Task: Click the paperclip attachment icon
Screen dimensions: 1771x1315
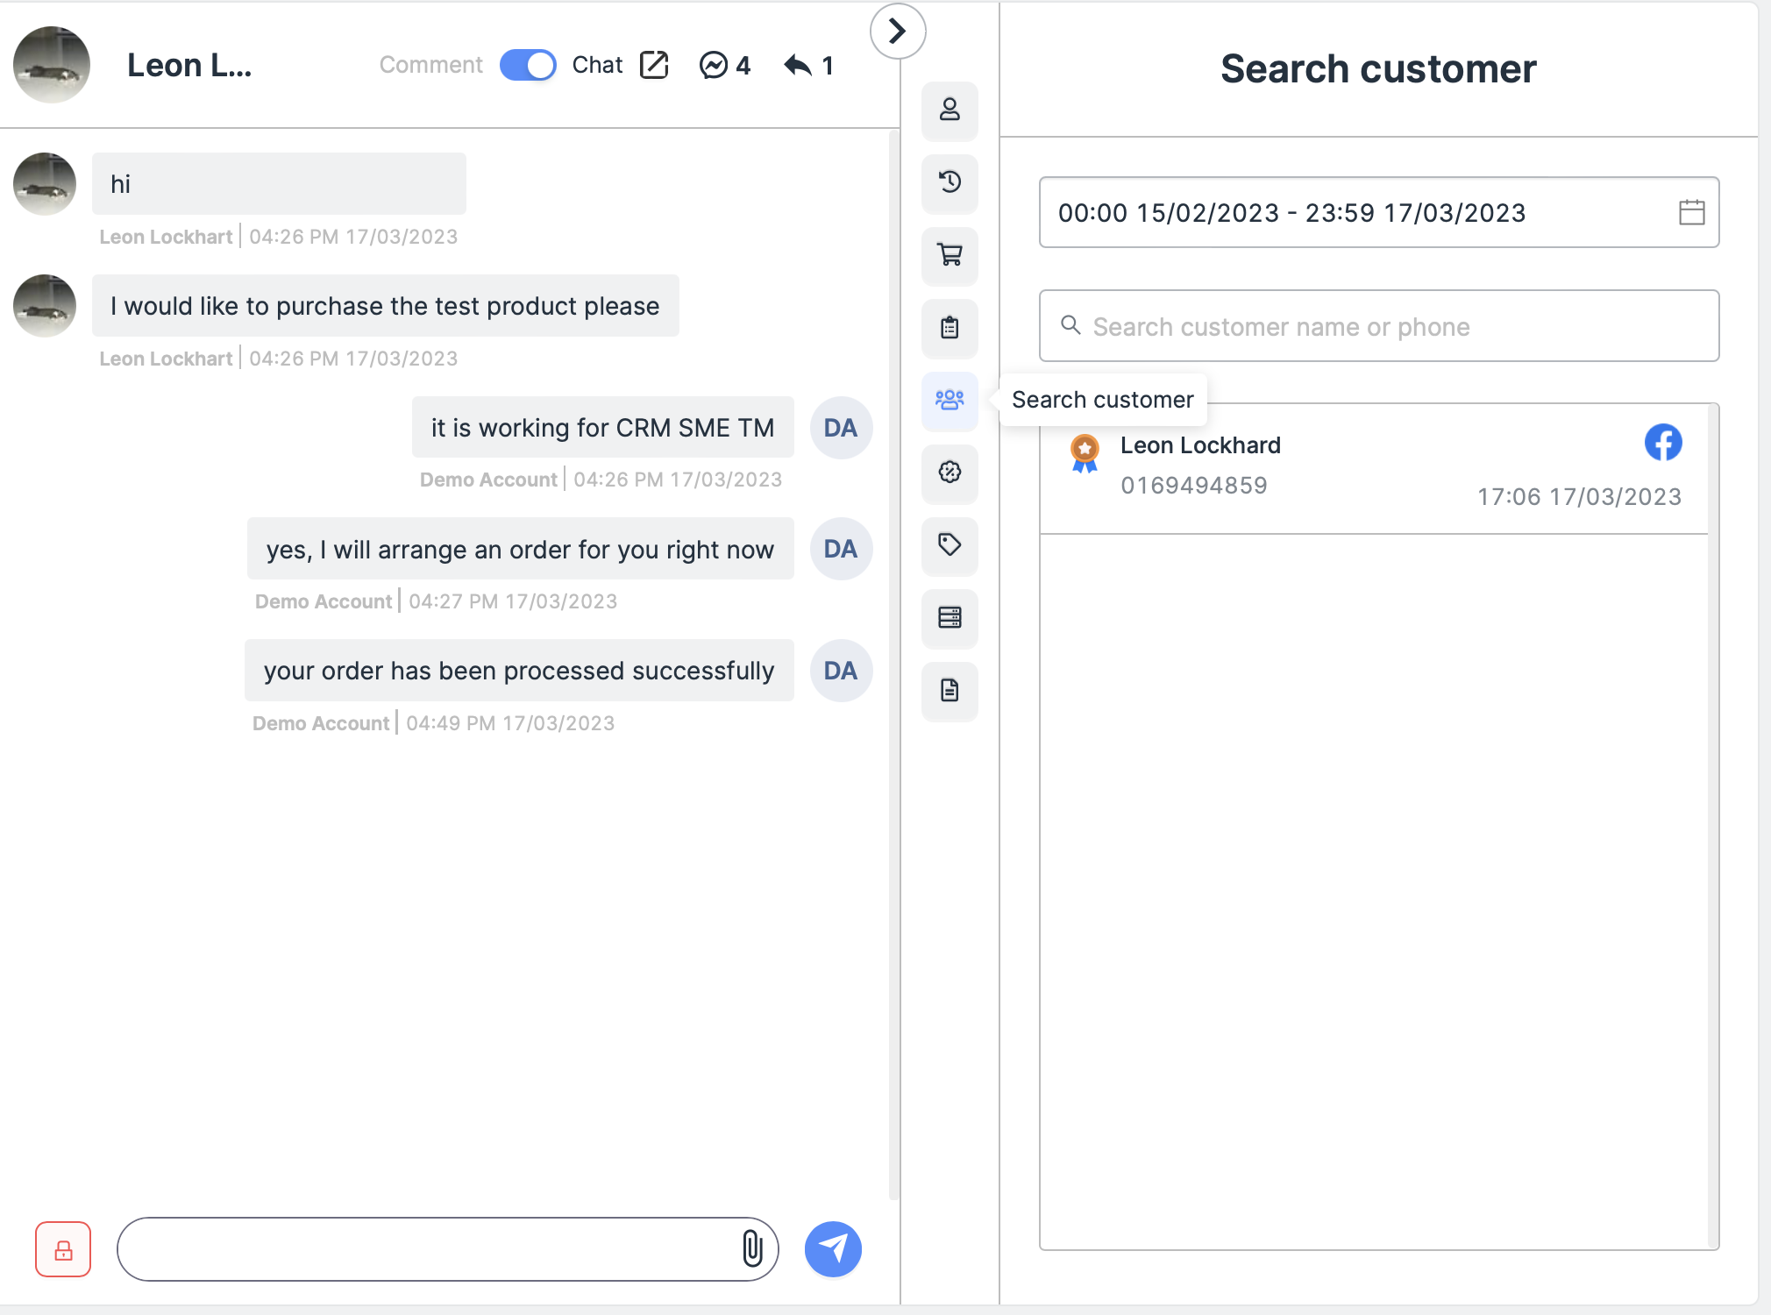Action: 752,1248
